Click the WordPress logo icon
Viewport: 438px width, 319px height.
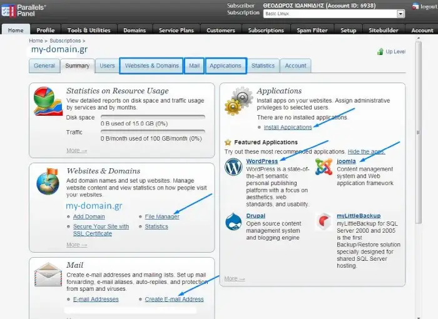pyautogui.click(x=233, y=167)
